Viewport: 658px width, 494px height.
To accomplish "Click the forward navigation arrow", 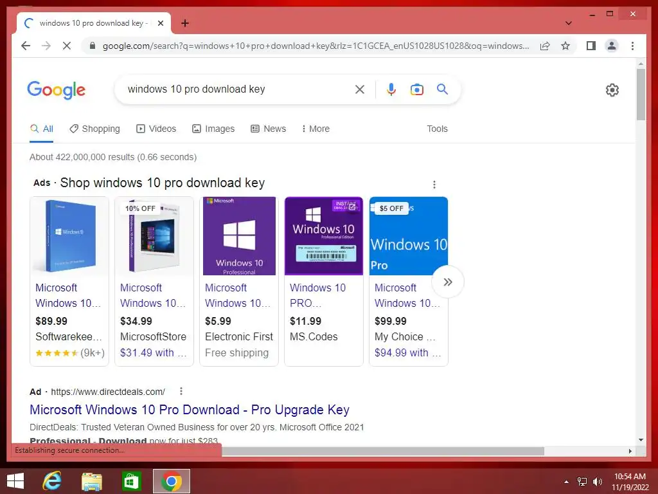I will [46, 46].
